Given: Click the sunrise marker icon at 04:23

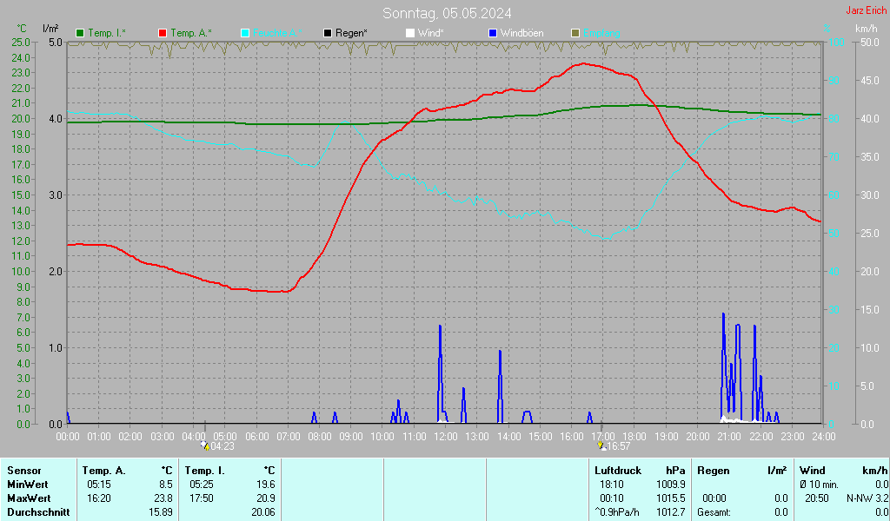Looking at the screenshot, I should click(205, 445).
